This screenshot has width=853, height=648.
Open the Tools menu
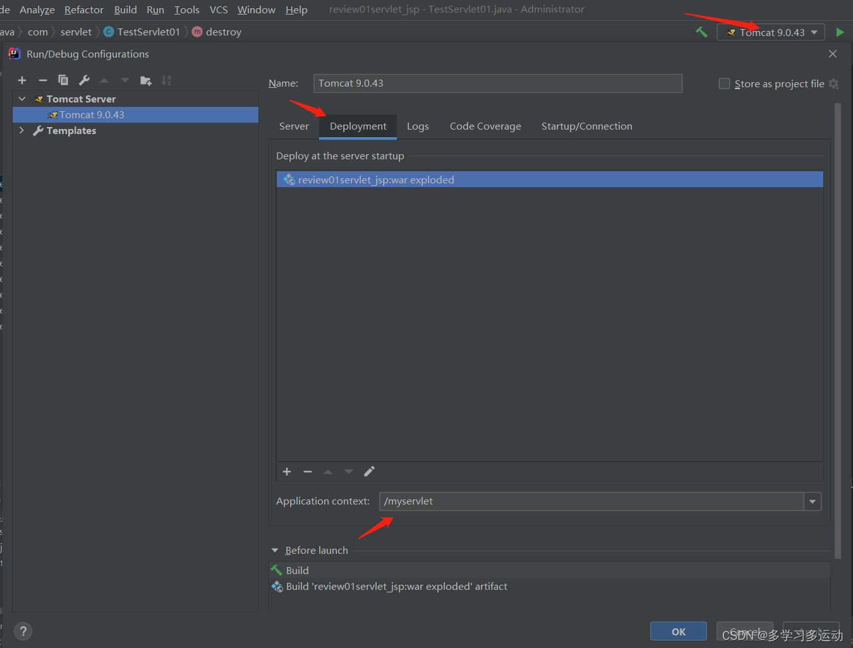click(187, 9)
